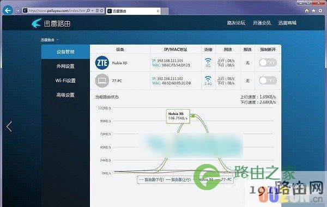Open the address bar search dropdown arrow
Viewport: 327px width, 207px height.
click(93, 10)
